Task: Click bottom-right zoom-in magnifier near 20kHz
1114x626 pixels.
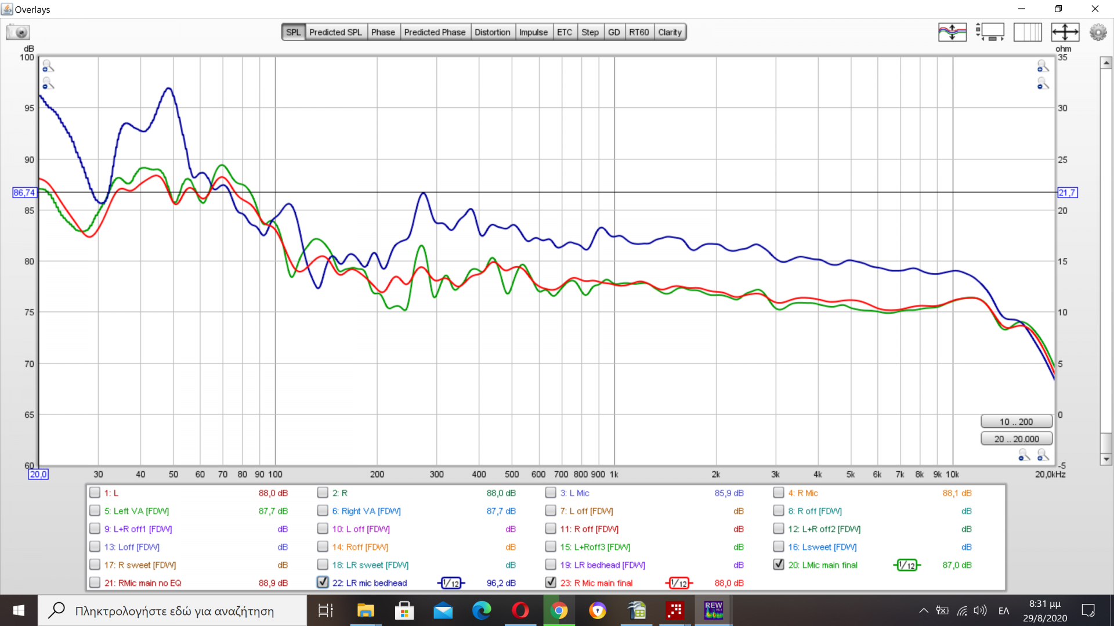Action: coord(1043,456)
